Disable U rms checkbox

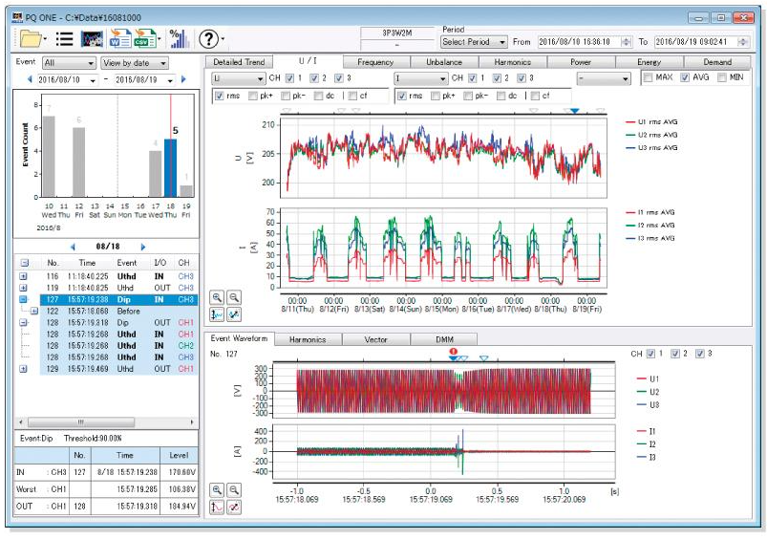(220, 96)
